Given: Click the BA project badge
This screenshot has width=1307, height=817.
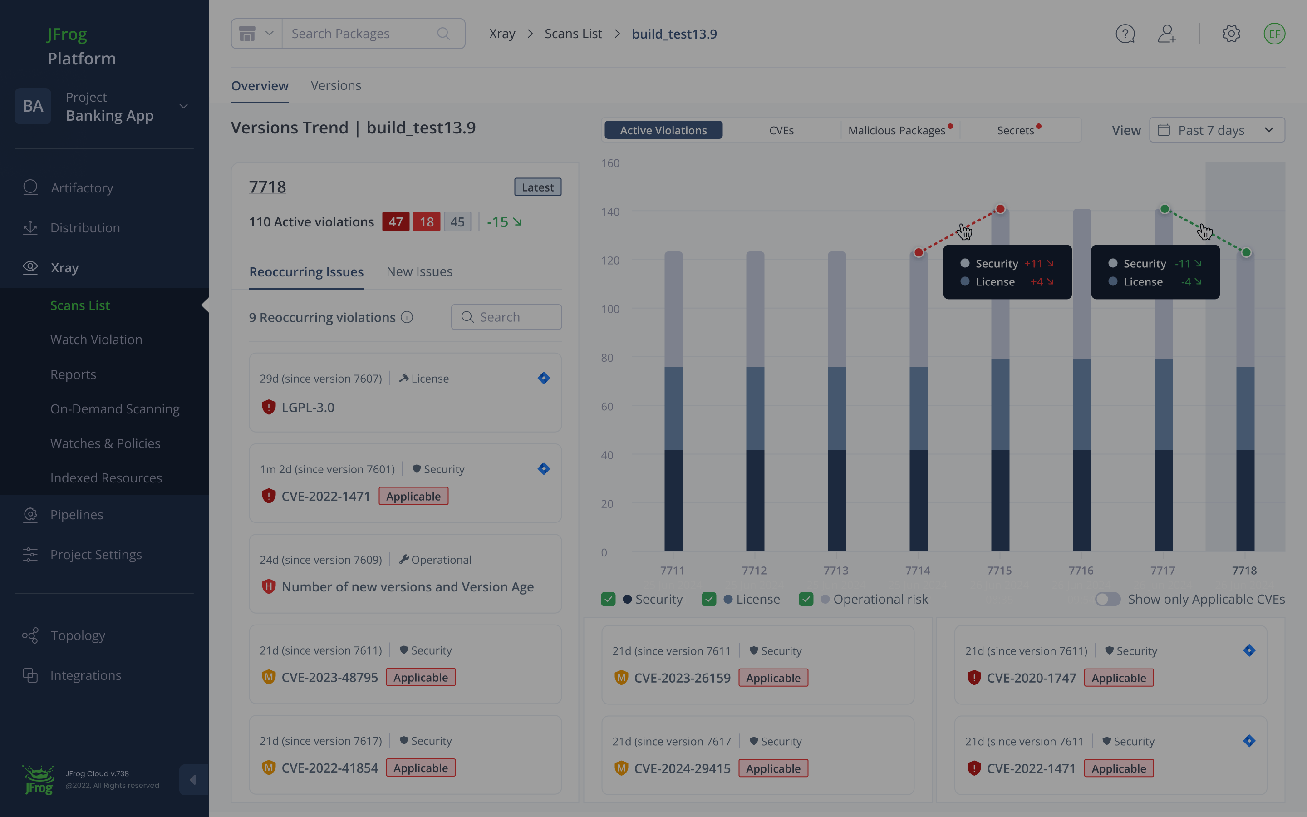Looking at the screenshot, I should [33, 106].
